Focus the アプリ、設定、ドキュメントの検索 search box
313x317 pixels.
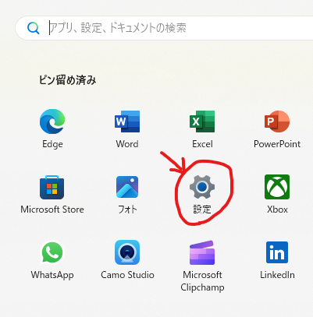(x=164, y=28)
